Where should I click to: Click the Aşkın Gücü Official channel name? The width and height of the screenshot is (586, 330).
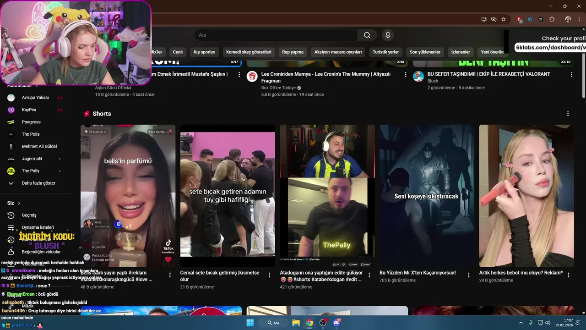[x=113, y=88]
